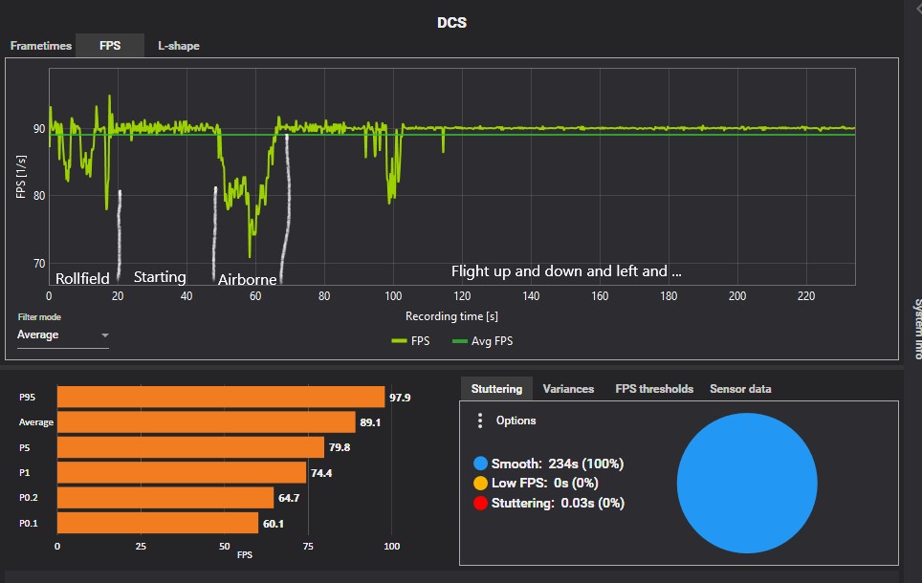Click the blue Smooth pie chart
Viewport: 922px width, 583px height.
(x=747, y=483)
